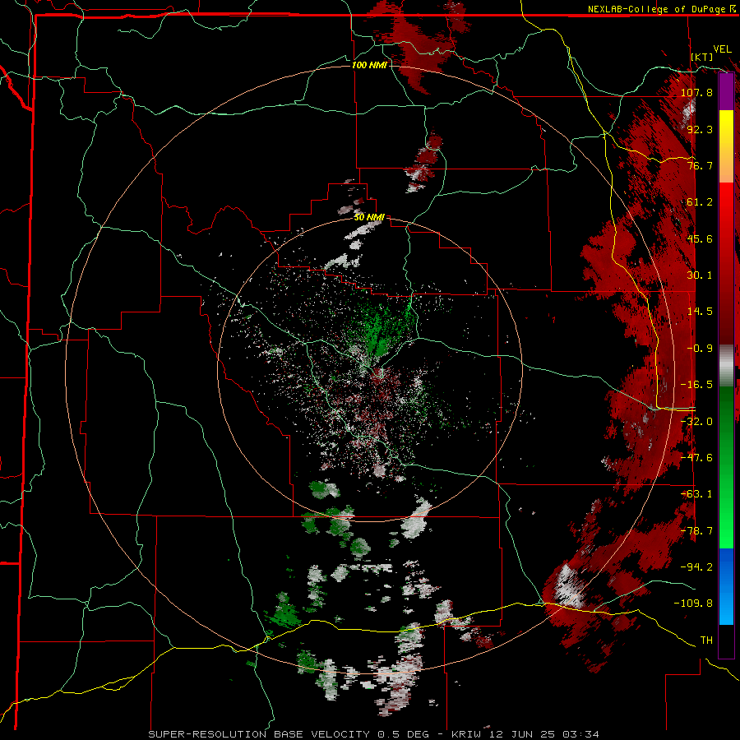
Task: Click the 45.6 value on velocity scale
Action: coord(700,238)
